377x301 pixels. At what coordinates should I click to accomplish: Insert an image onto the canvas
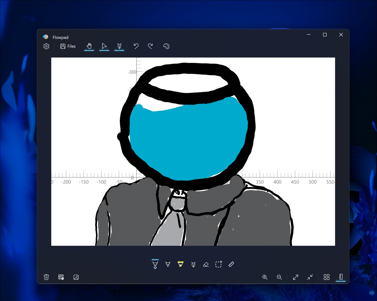76,277
